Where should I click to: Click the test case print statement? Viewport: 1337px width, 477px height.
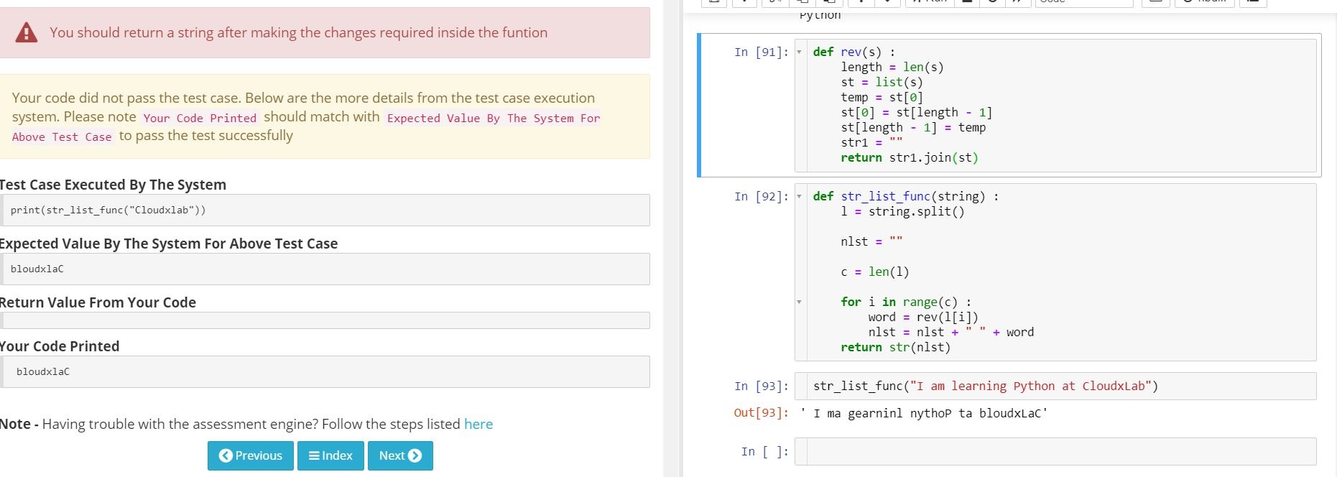(x=108, y=210)
